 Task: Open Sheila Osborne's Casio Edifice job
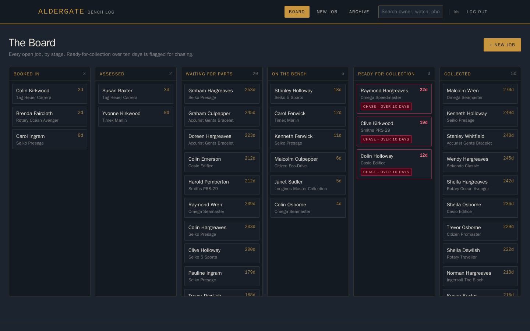click(x=480, y=208)
